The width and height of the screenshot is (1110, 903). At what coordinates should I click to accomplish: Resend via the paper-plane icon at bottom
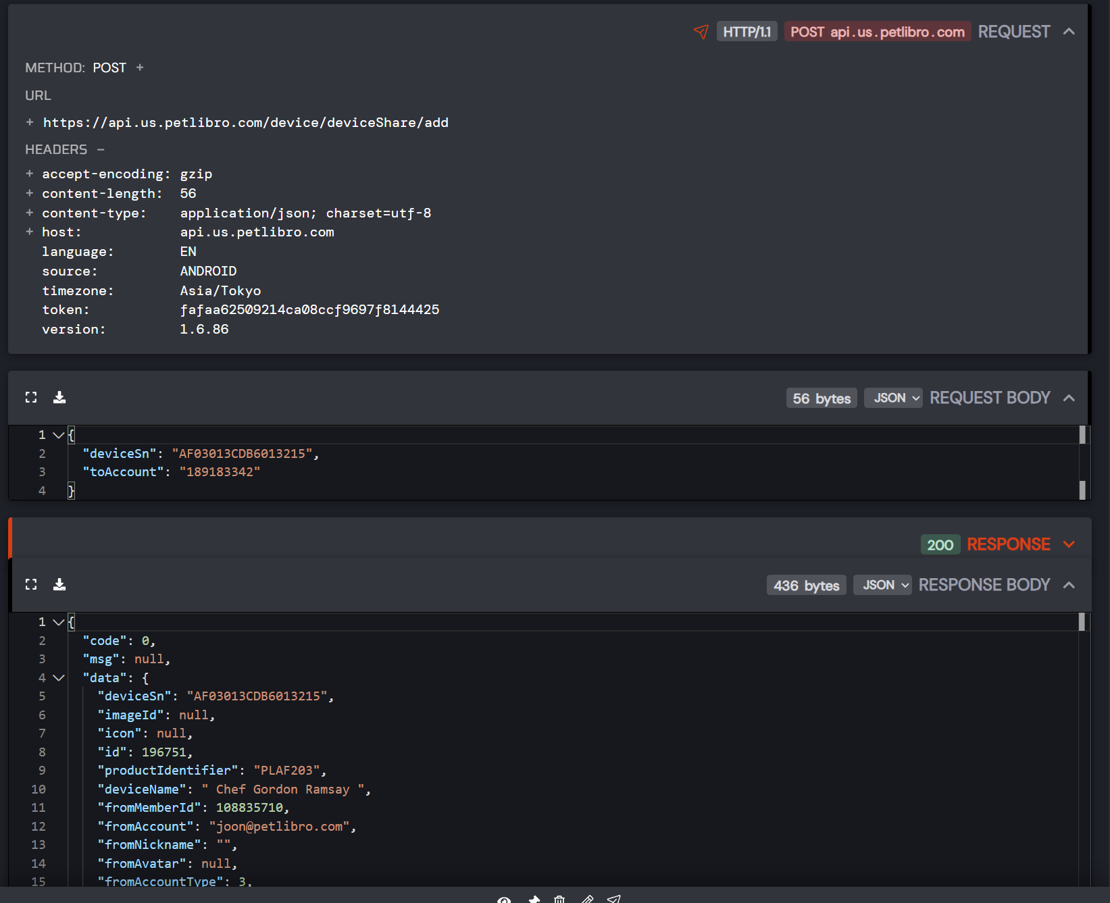coord(613,899)
